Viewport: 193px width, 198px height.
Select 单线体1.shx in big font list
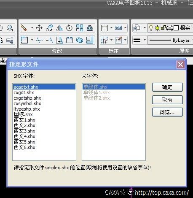[x=114, y=92]
